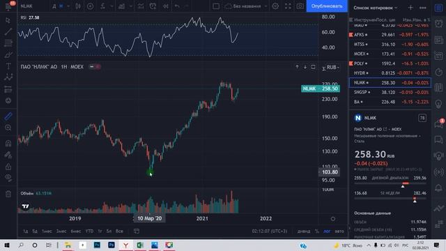Open the Список котировок dropdown
Image resolution: width=446 pixels, height=251 pixels.
pos(375,8)
